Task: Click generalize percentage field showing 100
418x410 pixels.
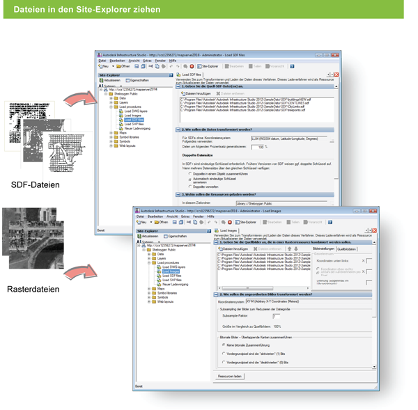Action: [258, 147]
